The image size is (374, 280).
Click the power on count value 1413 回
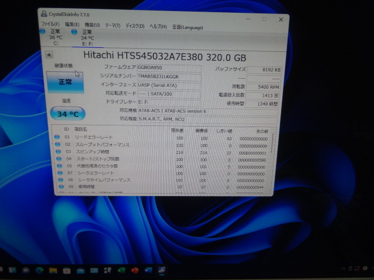point(262,96)
